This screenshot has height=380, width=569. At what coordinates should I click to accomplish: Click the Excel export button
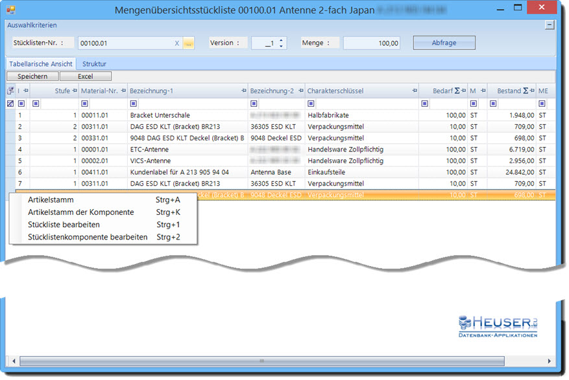(x=85, y=76)
